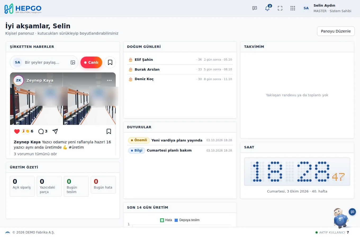360x238 pixels.
Task: Click the Önemli tag on announcement
Action: click(139, 140)
